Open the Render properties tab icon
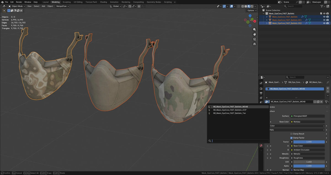Image resolution: width=331 pixels, height=175 pixels. pyautogui.click(x=261, y=89)
